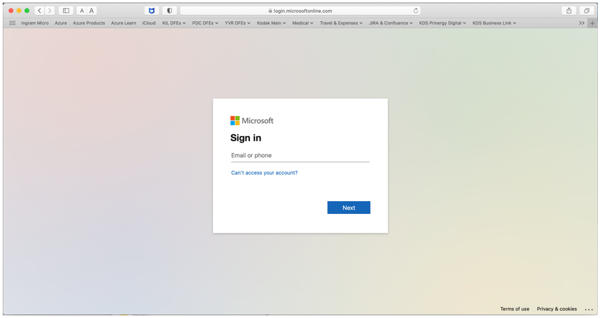601x318 pixels.
Task: Open Terms of use link
Action: (515, 309)
